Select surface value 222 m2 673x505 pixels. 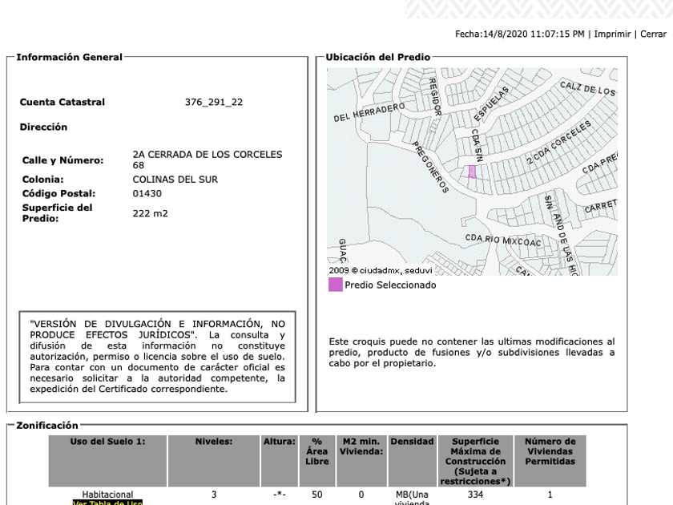(151, 213)
